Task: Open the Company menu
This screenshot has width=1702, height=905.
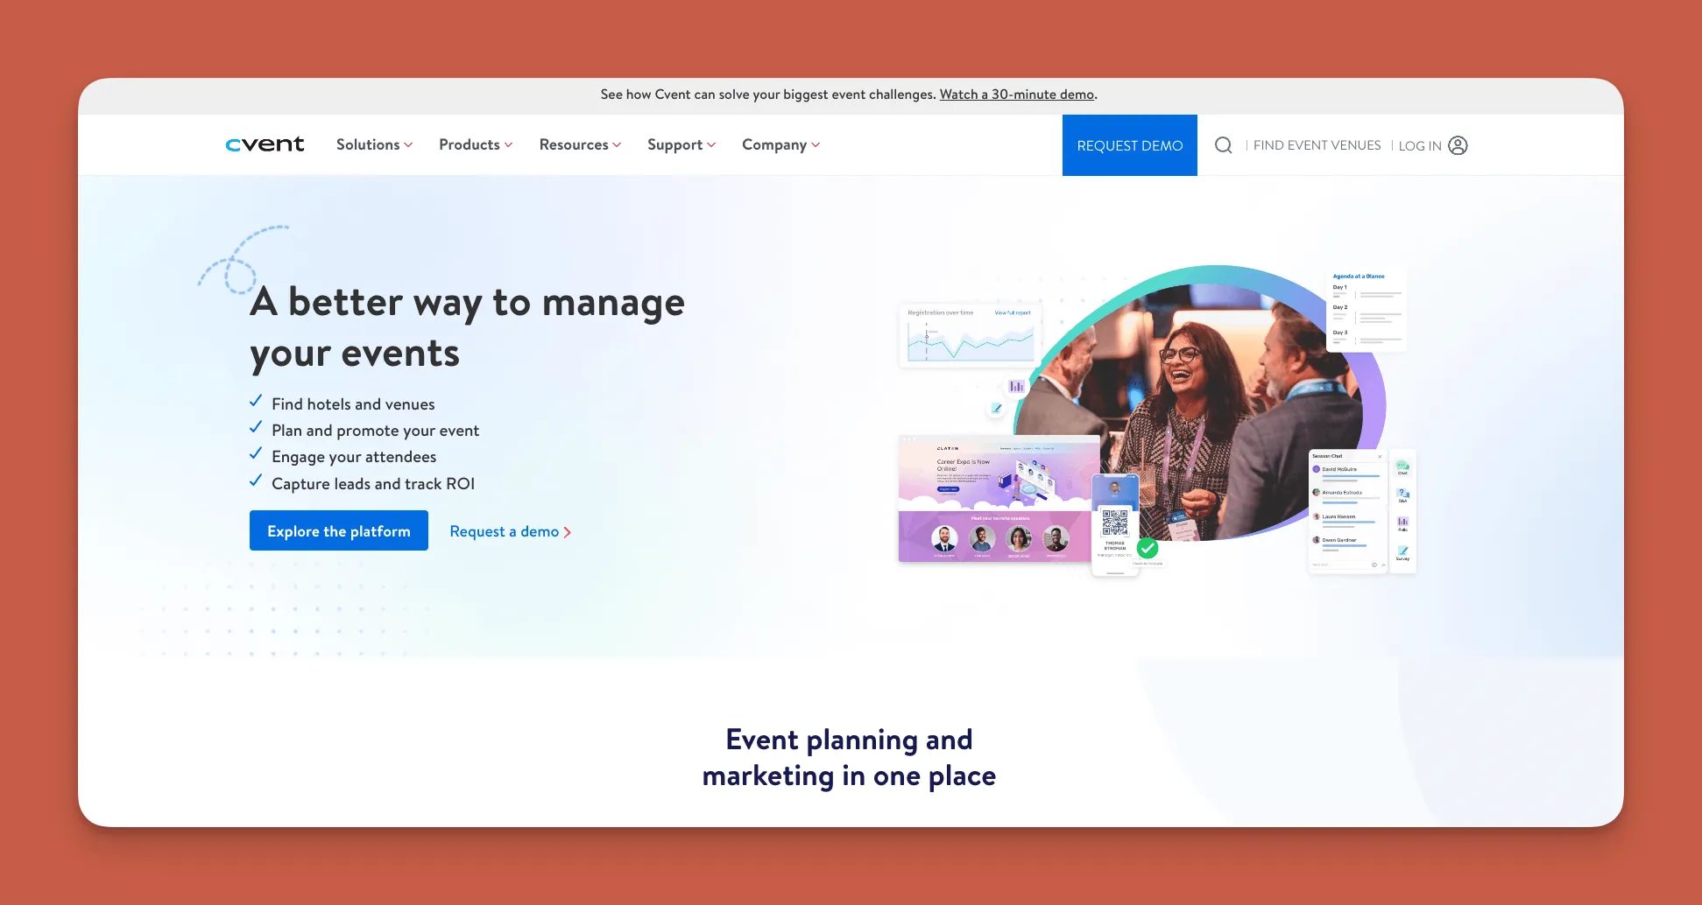Action: (x=780, y=144)
